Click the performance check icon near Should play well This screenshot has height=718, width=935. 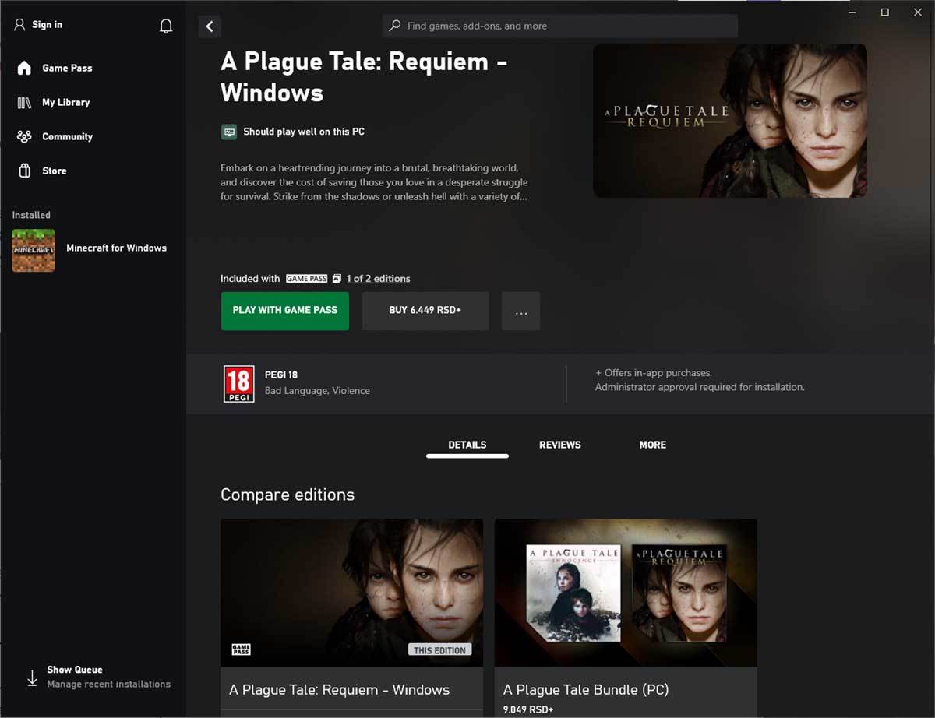[229, 132]
